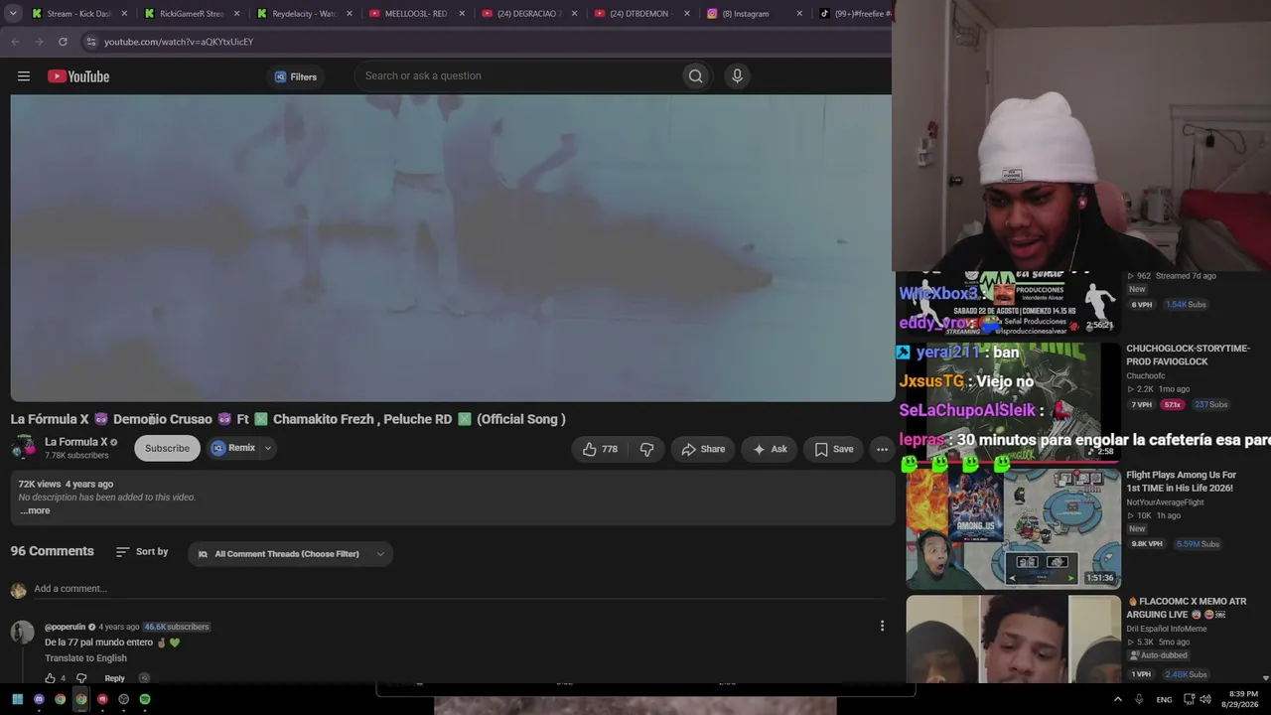Reply to the @poperulin comment
The height and width of the screenshot is (715, 1271).
[115, 678]
